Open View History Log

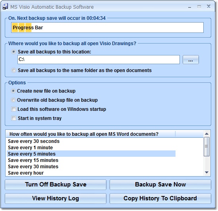(x=56, y=198)
